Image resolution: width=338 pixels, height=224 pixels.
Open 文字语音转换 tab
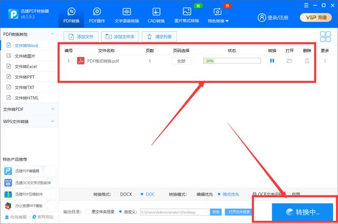tap(127, 15)
